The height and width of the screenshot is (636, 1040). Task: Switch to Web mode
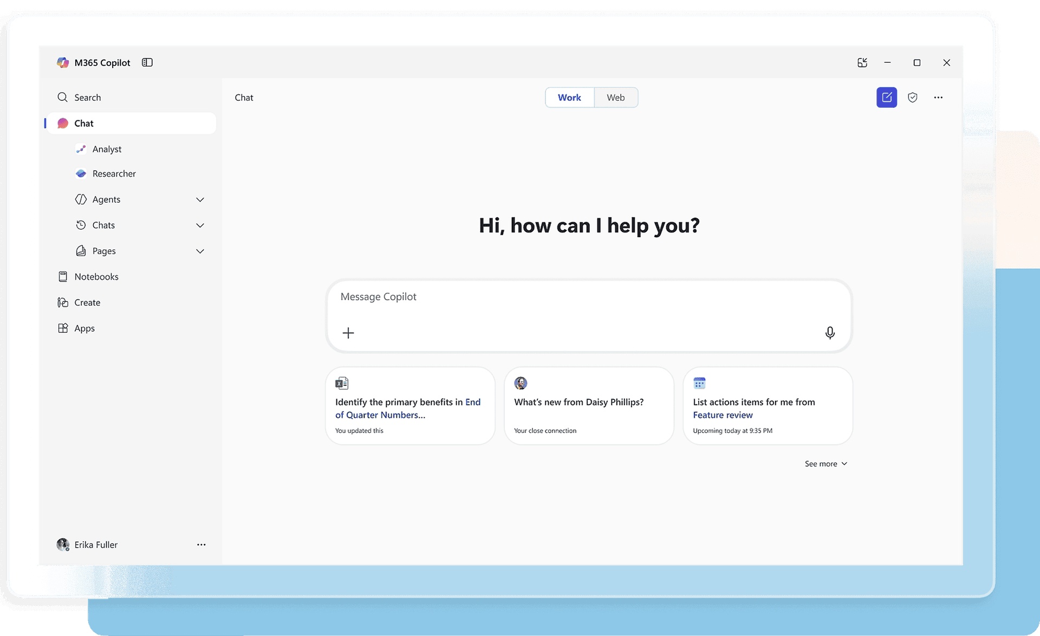coord(615,97)
